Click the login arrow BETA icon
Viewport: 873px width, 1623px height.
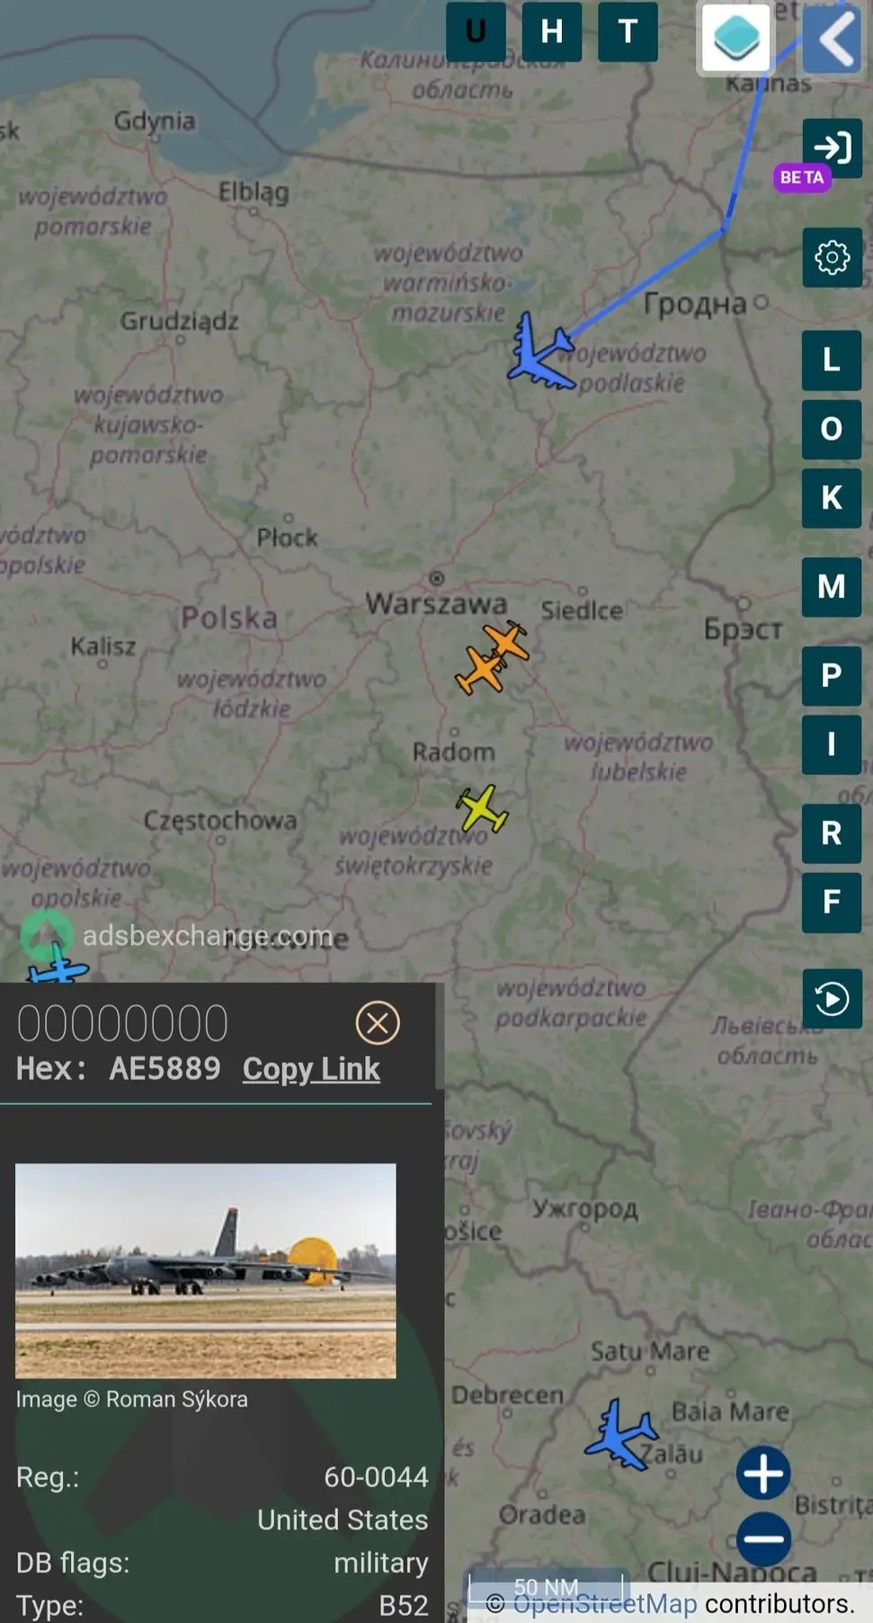coord(832,148)
